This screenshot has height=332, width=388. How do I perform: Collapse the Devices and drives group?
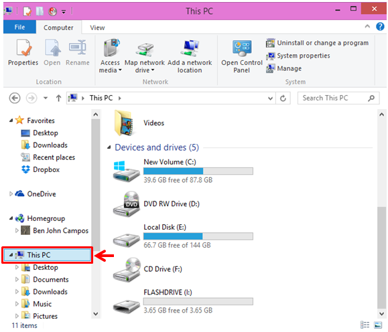coord(109,147)
